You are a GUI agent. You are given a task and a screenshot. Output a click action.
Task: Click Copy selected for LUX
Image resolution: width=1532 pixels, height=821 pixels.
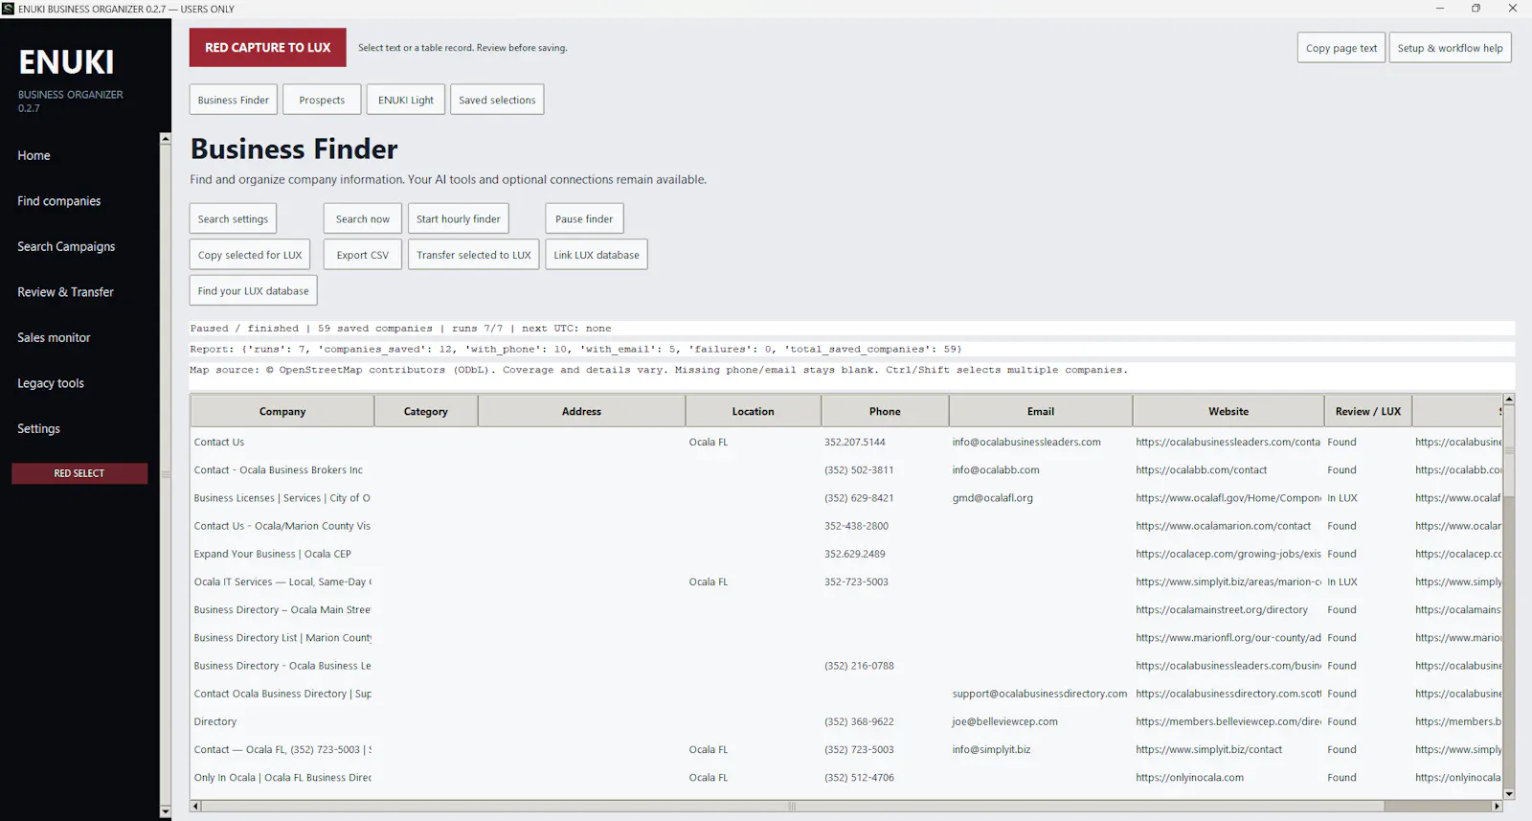click(250, 255)
